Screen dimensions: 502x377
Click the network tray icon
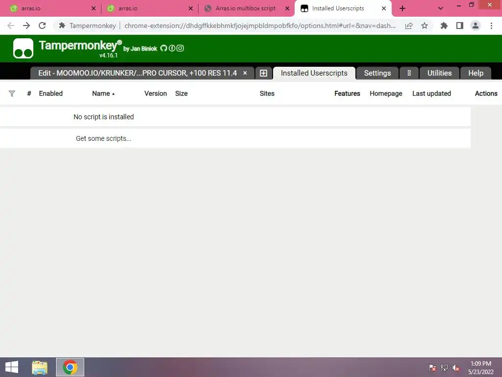point(444,368)
